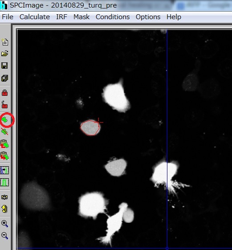The image size is (232, 250).
Task: Open the Conditions menu
Action: pyautogui.click(x=113, y=17)
